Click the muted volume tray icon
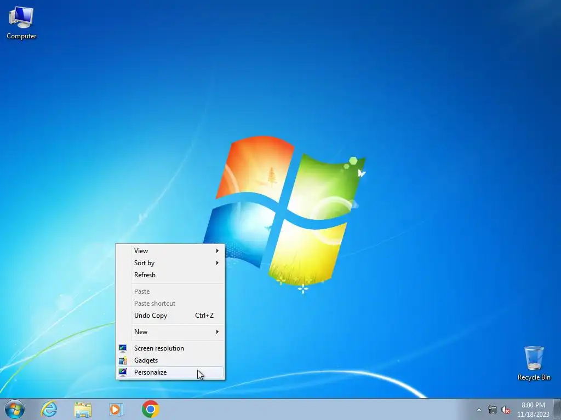Screen dimensions: 561x420 tap(506, 410)
